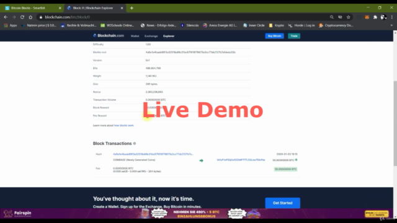Screen dimensions: 397x223
Task: Expand the bookmarks overflow chevron
Action: coord(391,25)
